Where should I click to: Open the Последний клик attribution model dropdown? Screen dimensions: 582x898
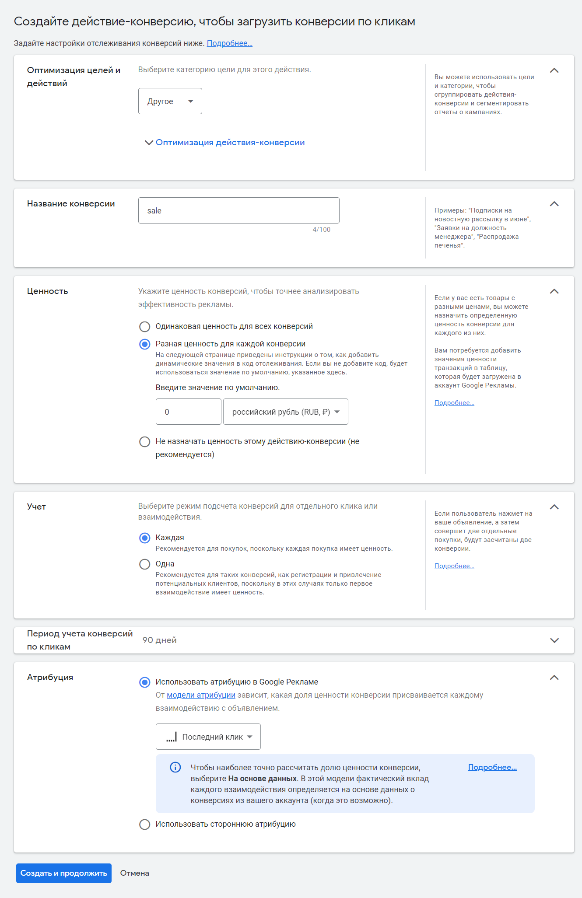[x=208, y=737]
